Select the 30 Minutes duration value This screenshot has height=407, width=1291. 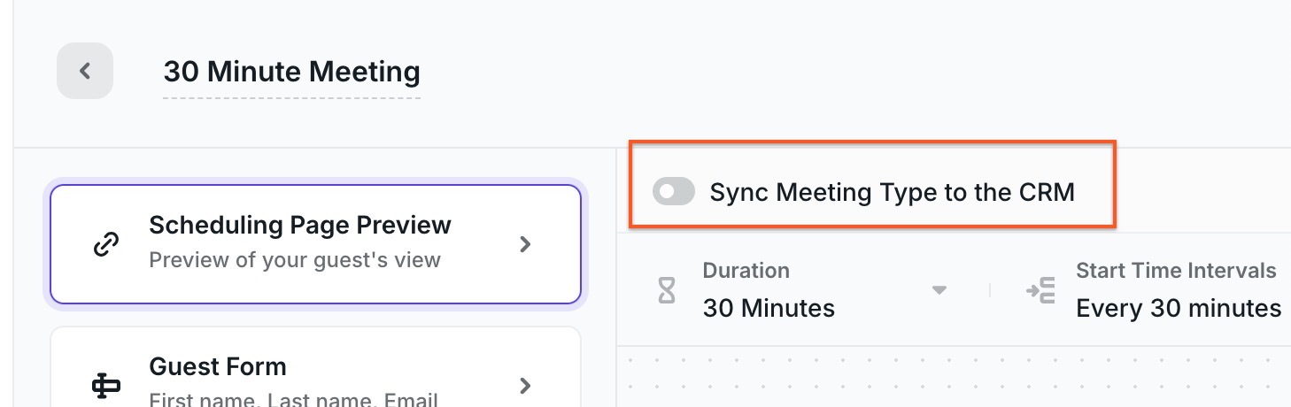tap(769, 308)
